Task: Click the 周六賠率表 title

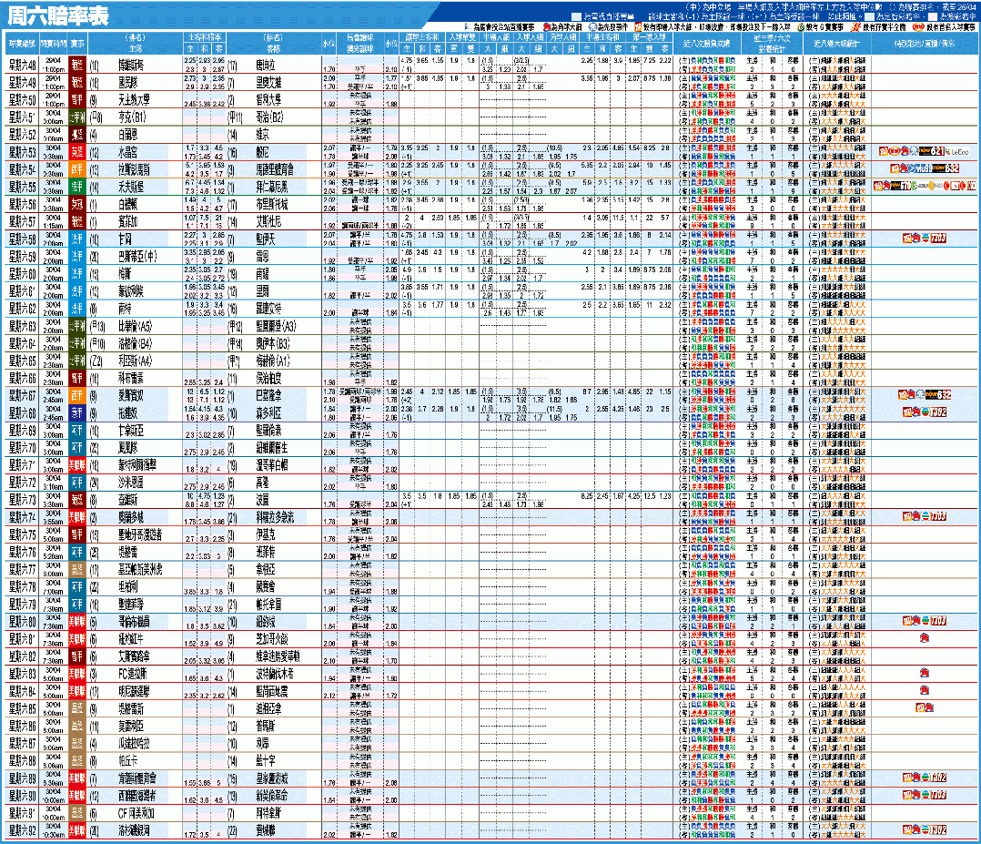Action: pyautogui.click(x=57, y=16)
